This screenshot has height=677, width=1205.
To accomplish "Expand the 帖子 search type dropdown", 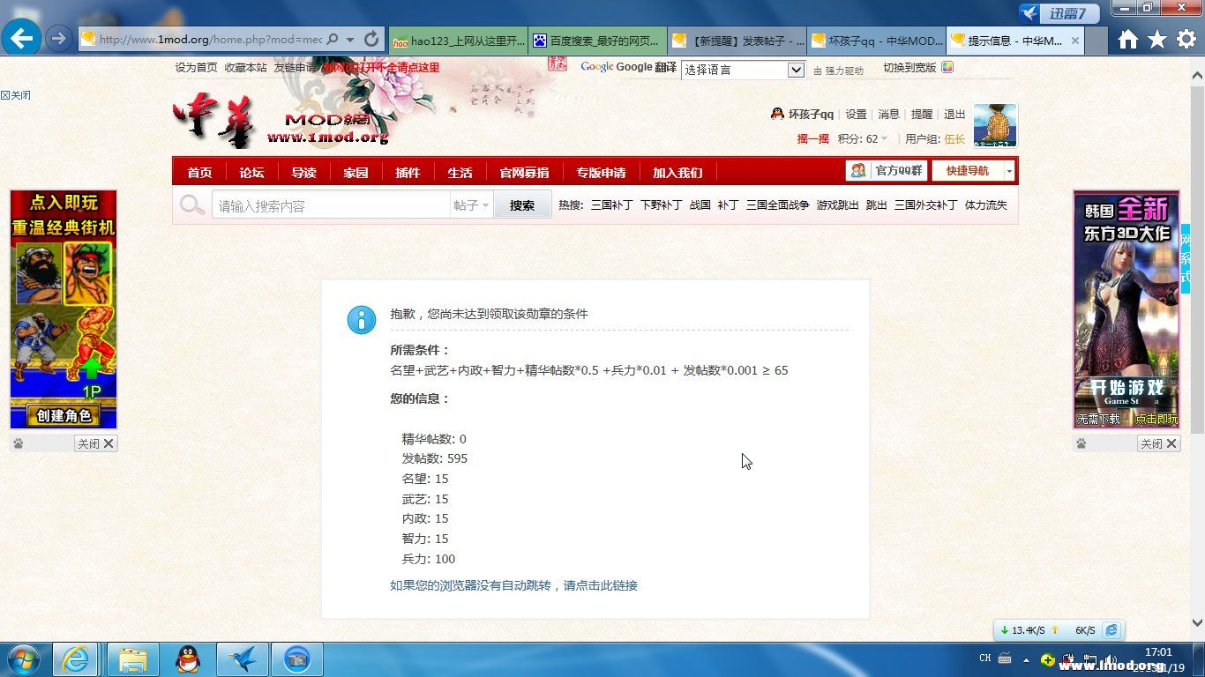I will [472, 205].
